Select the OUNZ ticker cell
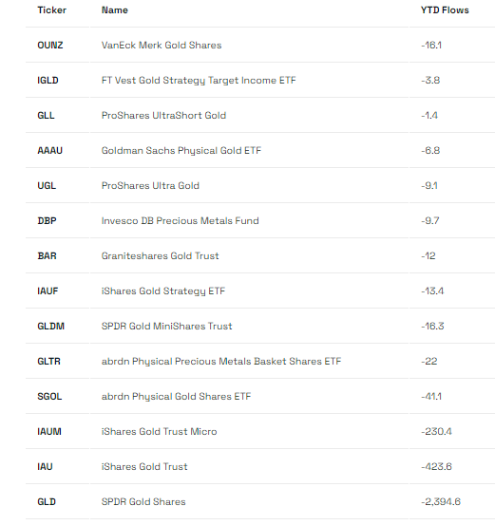 [50, 46]
